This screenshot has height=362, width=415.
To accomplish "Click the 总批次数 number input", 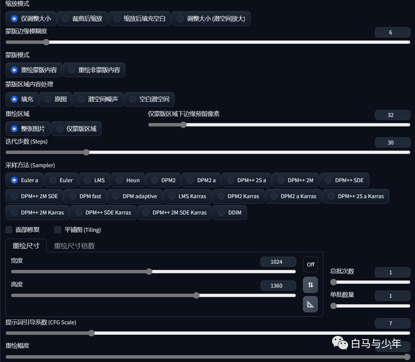I will point(393,272).
